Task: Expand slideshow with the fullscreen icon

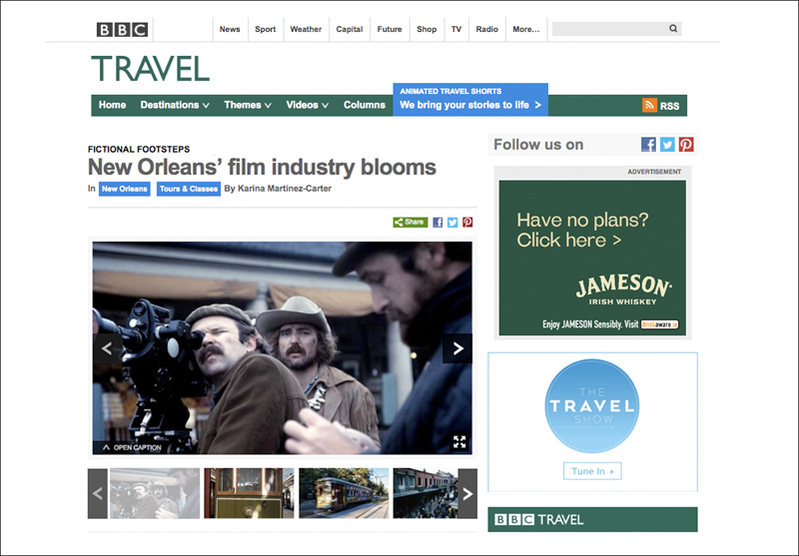Action: [x=459, y=441]
